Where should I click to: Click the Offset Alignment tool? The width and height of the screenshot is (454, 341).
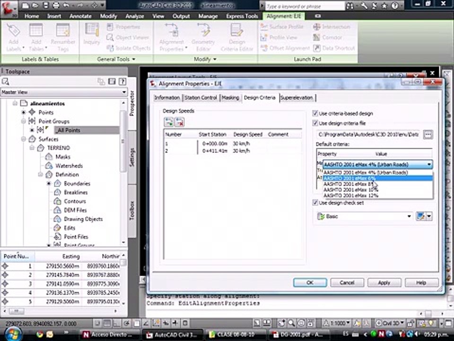(x=285, y=48)
